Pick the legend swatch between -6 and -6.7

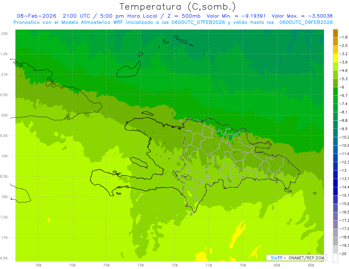[335, 91]
